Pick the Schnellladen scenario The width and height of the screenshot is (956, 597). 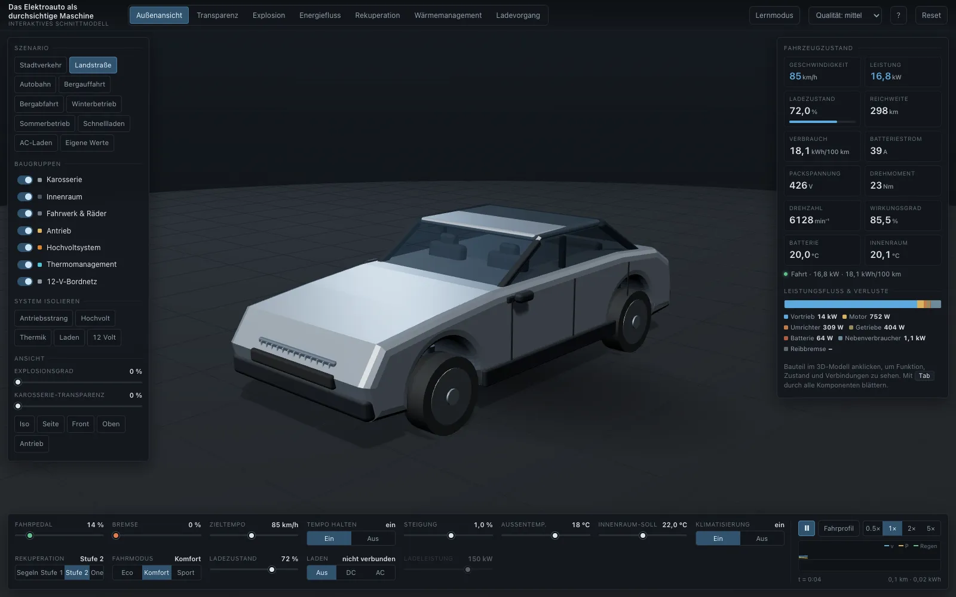pos(104,124)
